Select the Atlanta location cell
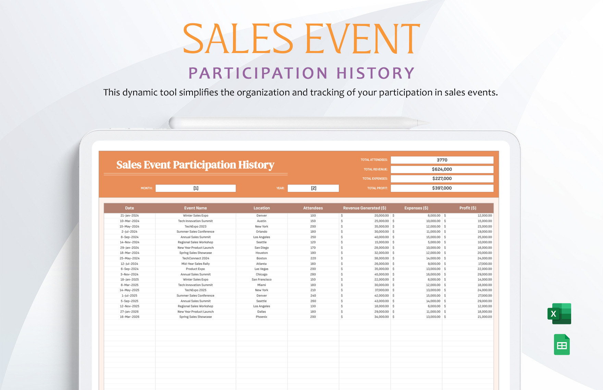Image resolution: width=603 pixels, height=390 pixels. (262, 264)
